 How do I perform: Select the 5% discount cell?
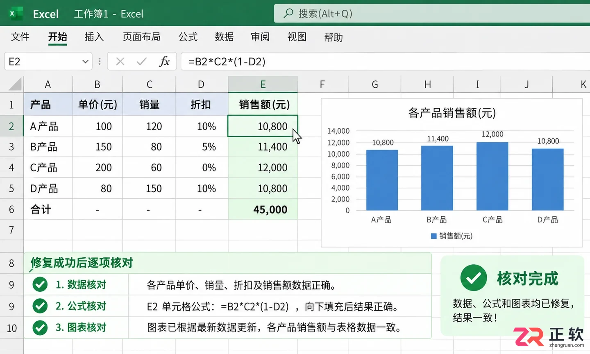click(202, 147)
